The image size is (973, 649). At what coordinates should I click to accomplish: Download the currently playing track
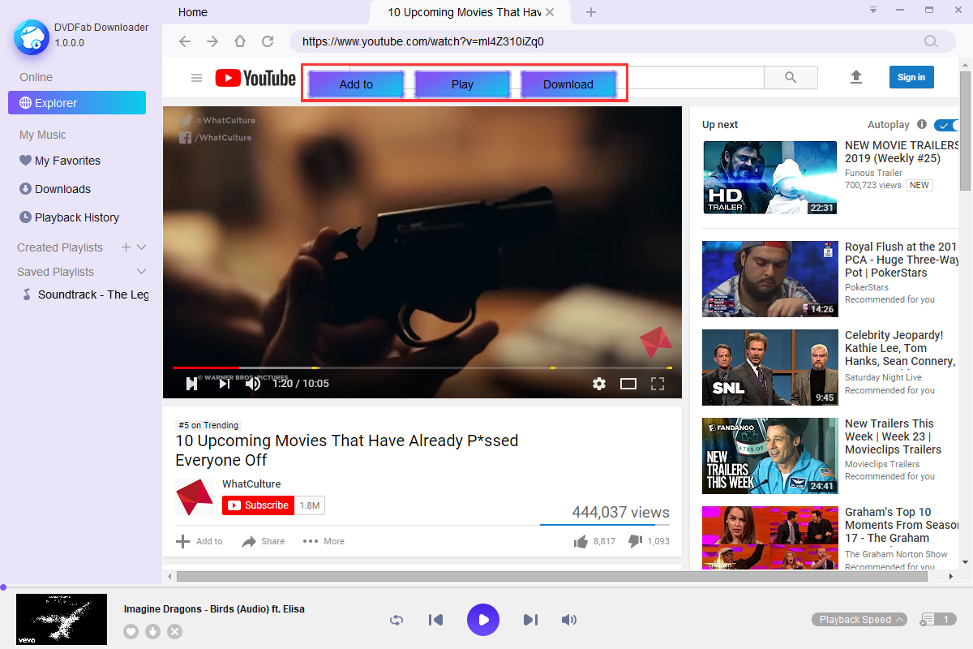pyautogui.click(x=153, y=631)
